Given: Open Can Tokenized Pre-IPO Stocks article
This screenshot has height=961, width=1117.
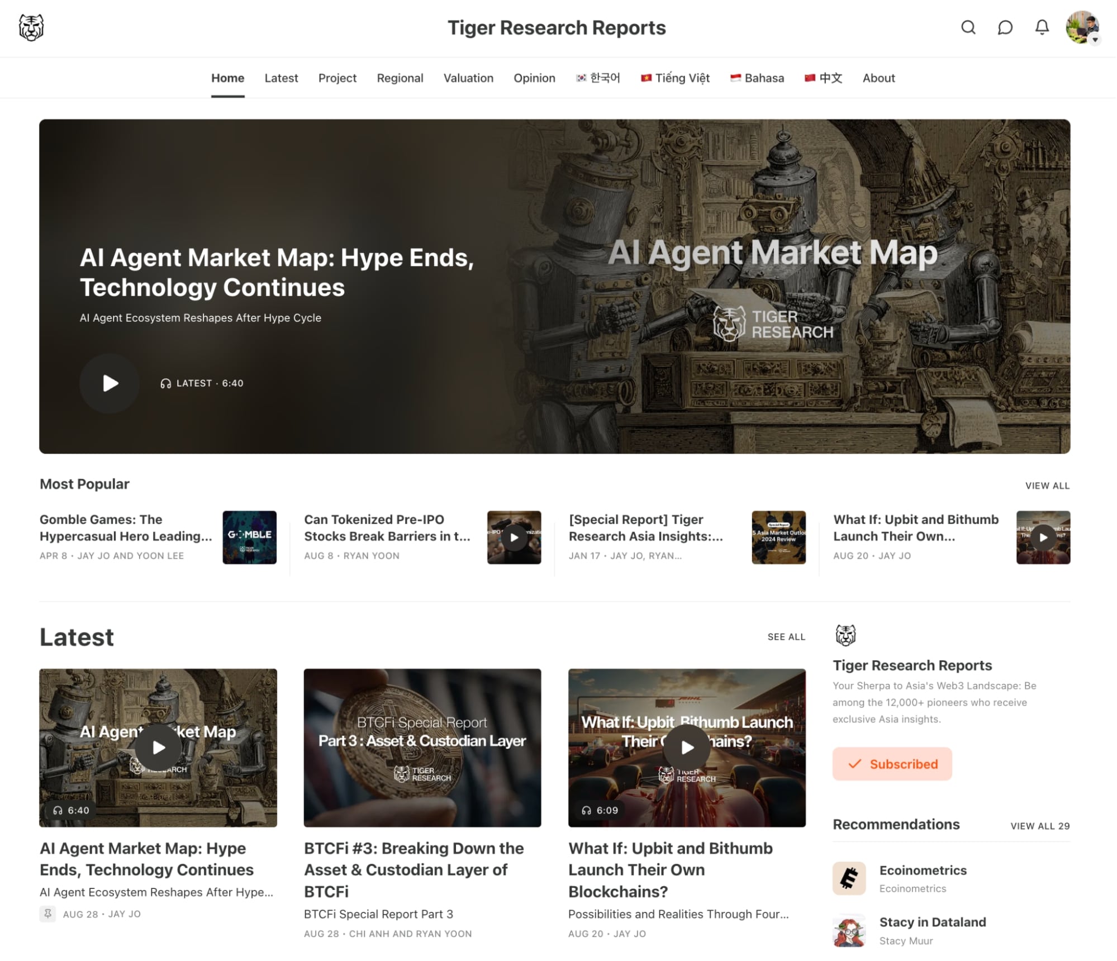Looking at the screenshot, I should [x=387, y=527].
